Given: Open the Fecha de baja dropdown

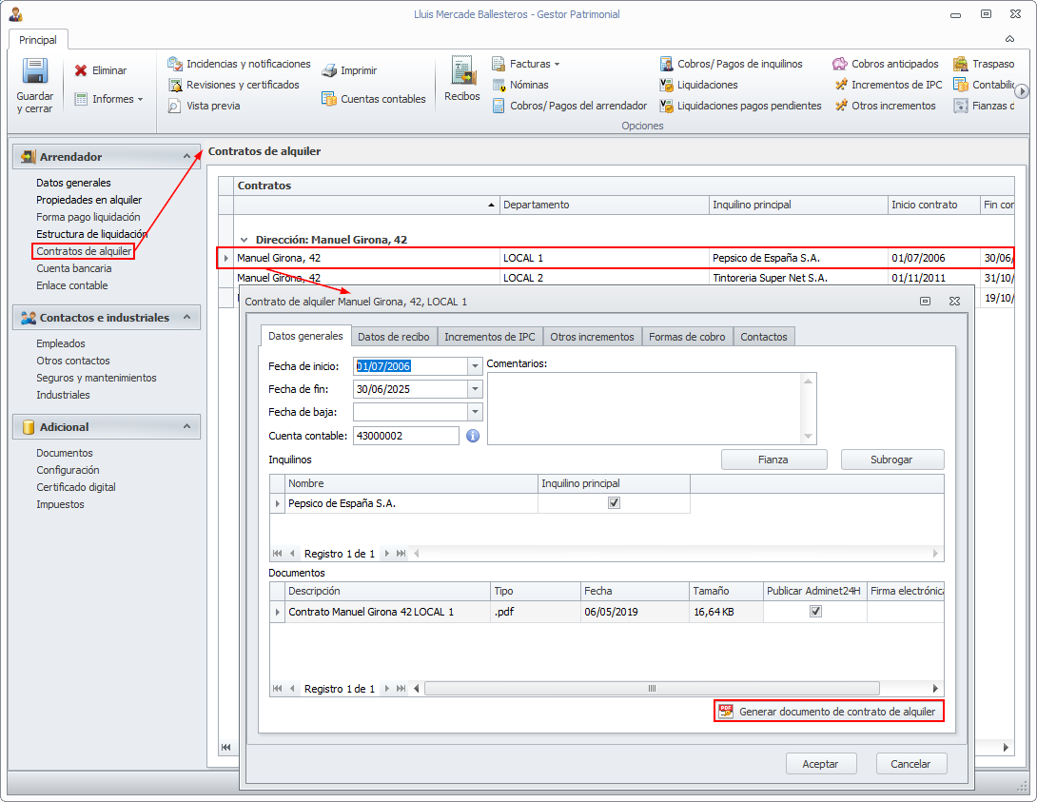Looking at the screenshot, I should pos(475,412).
